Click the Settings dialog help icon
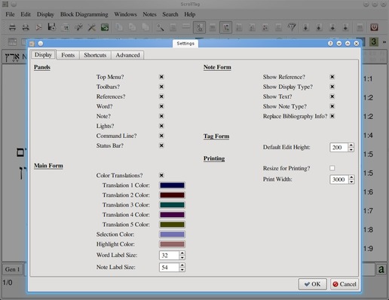The width and height of the screenshot is (389, 300). tap(330, 44)
